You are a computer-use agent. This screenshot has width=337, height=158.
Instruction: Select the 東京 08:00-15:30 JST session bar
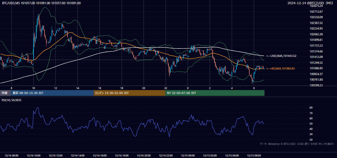(52, 93)
